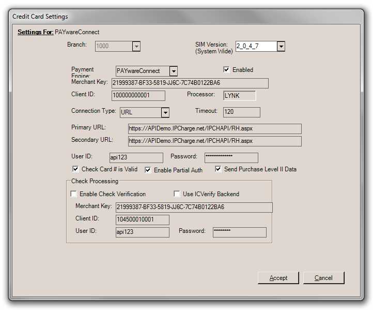
Task: Click the Processor field showing LYNK
Action: (x=240, y=96)
